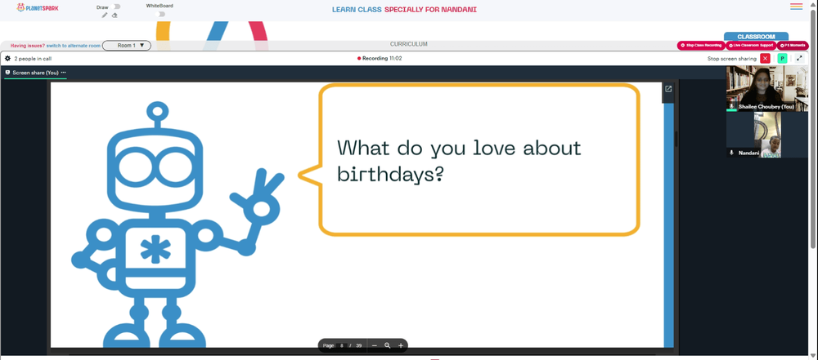Click the magnifier reset zoom icon
Viewport: 818px width, 360px height.
(x=388, y=345)
